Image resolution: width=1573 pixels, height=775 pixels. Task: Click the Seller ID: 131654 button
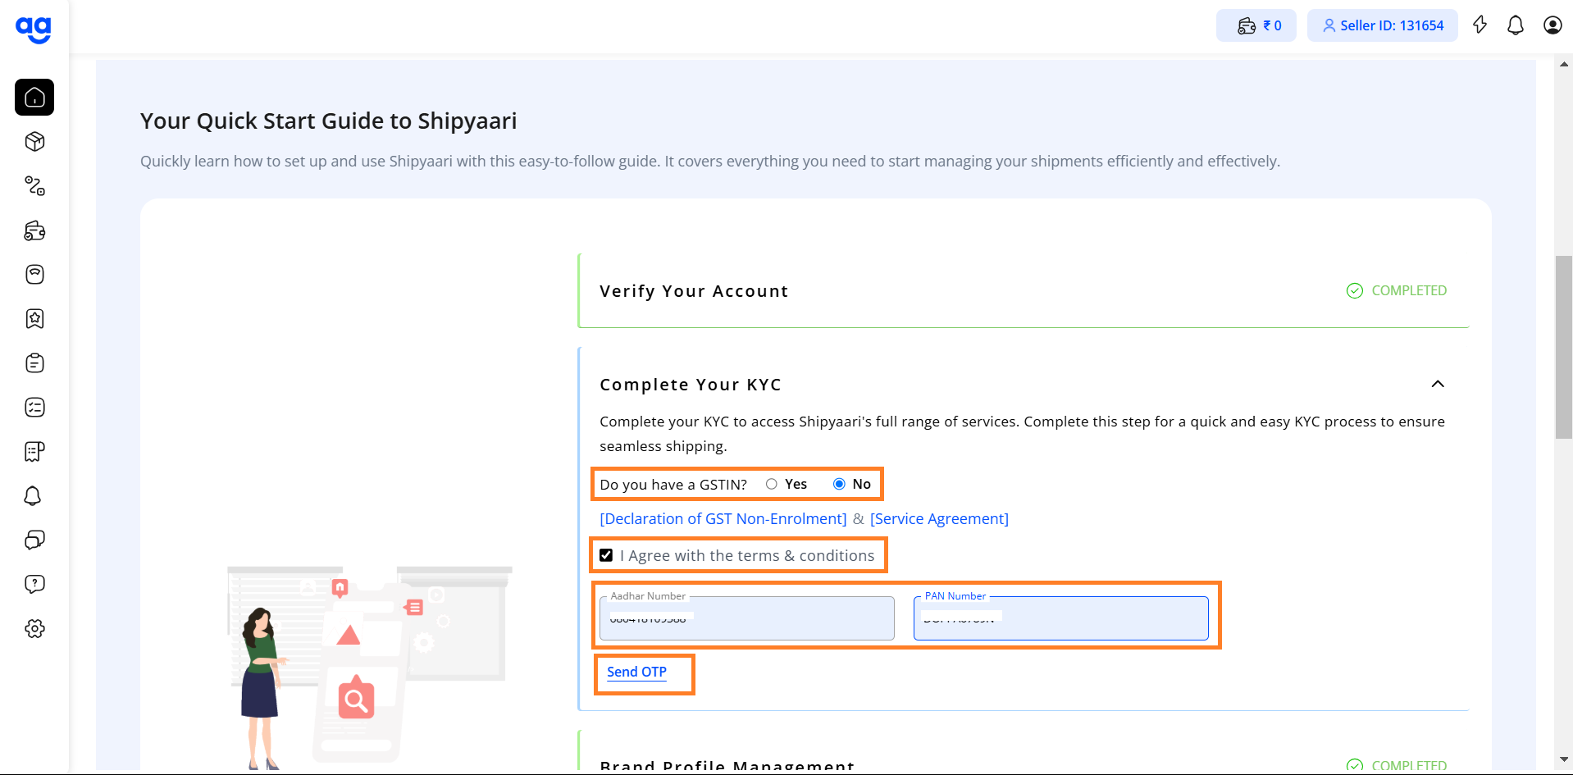pos(1382,25)
